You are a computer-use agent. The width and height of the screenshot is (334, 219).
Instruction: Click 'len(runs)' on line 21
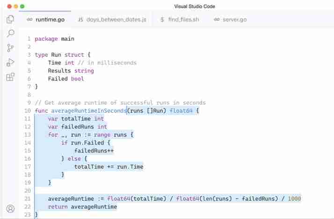pyautogui.click(x=217, y=198)
